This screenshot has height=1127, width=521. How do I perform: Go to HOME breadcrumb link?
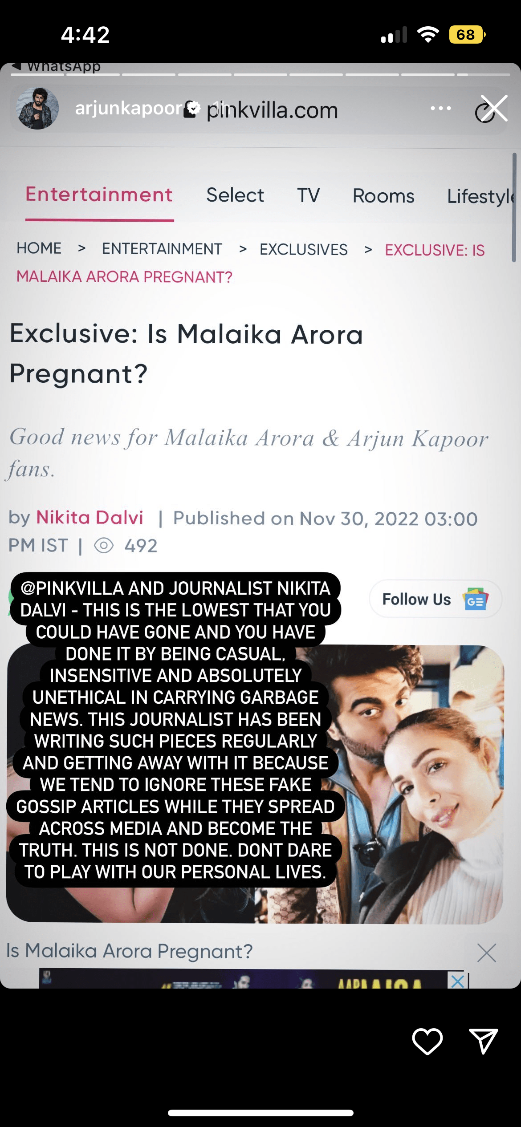tap(39, 248)
